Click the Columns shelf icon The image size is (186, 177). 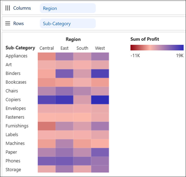click(x=8, y=8)
